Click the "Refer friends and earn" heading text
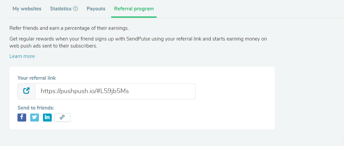The height and width of the screenshot is (146, 344). tap(69, 28)
